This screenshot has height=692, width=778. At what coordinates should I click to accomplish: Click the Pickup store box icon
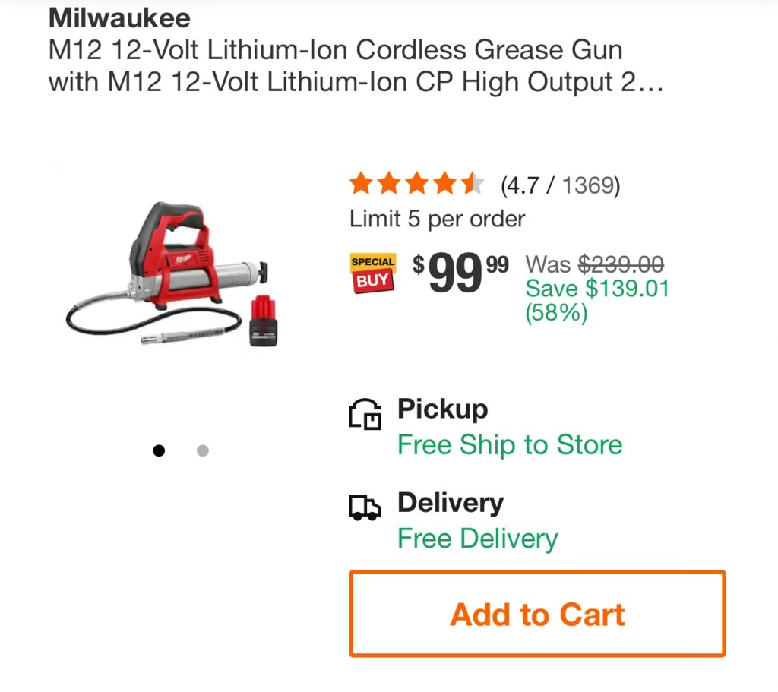(x=365, y=414)
